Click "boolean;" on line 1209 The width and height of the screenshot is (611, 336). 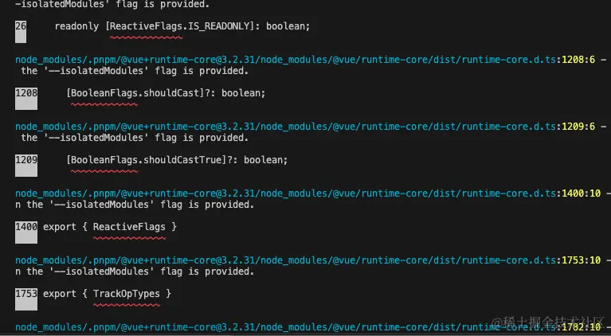tap(266, 160)
